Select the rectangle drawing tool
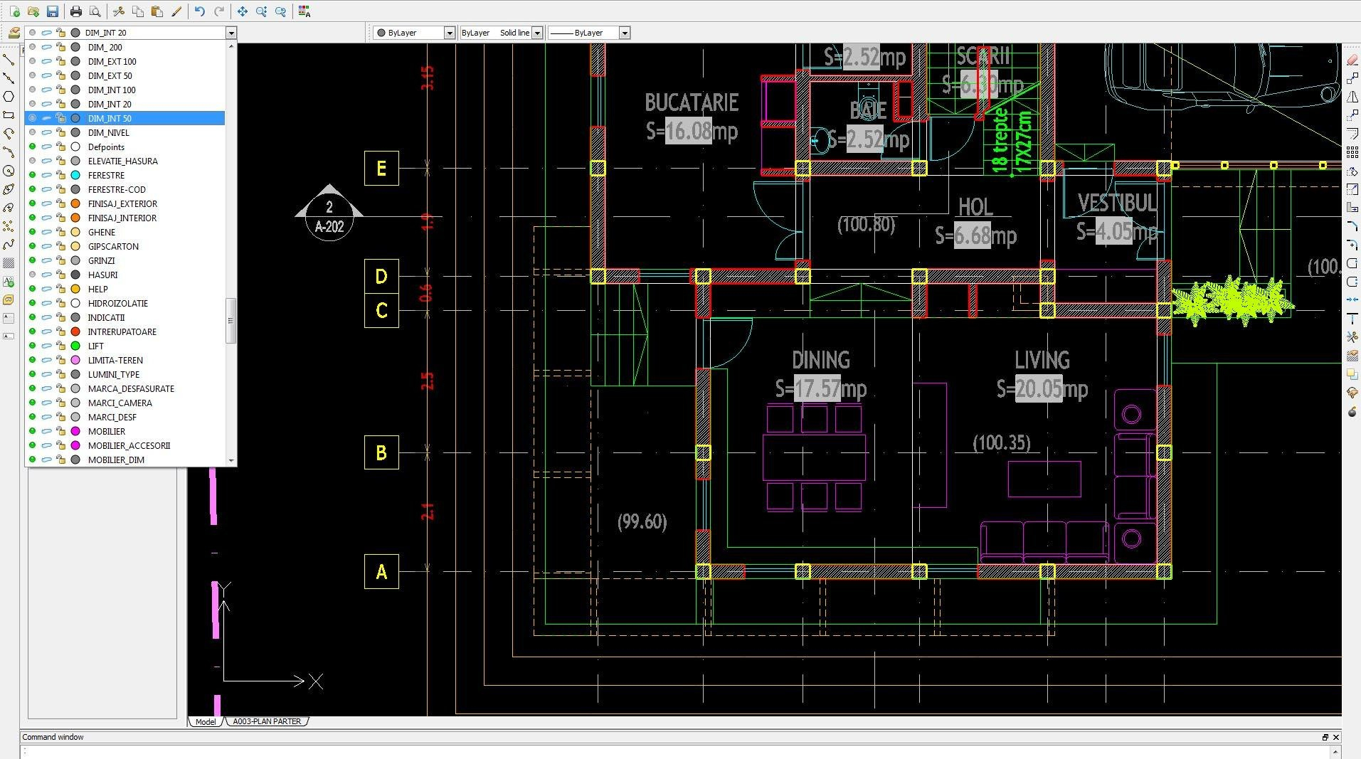Viewport: 1361px width, 759px height. point(9,115)
